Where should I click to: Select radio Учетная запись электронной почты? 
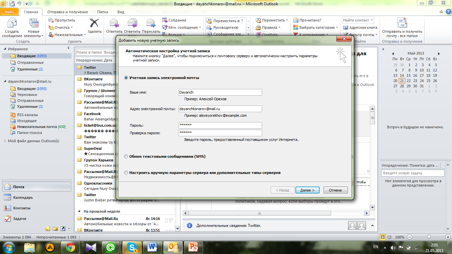coord(126,78)
